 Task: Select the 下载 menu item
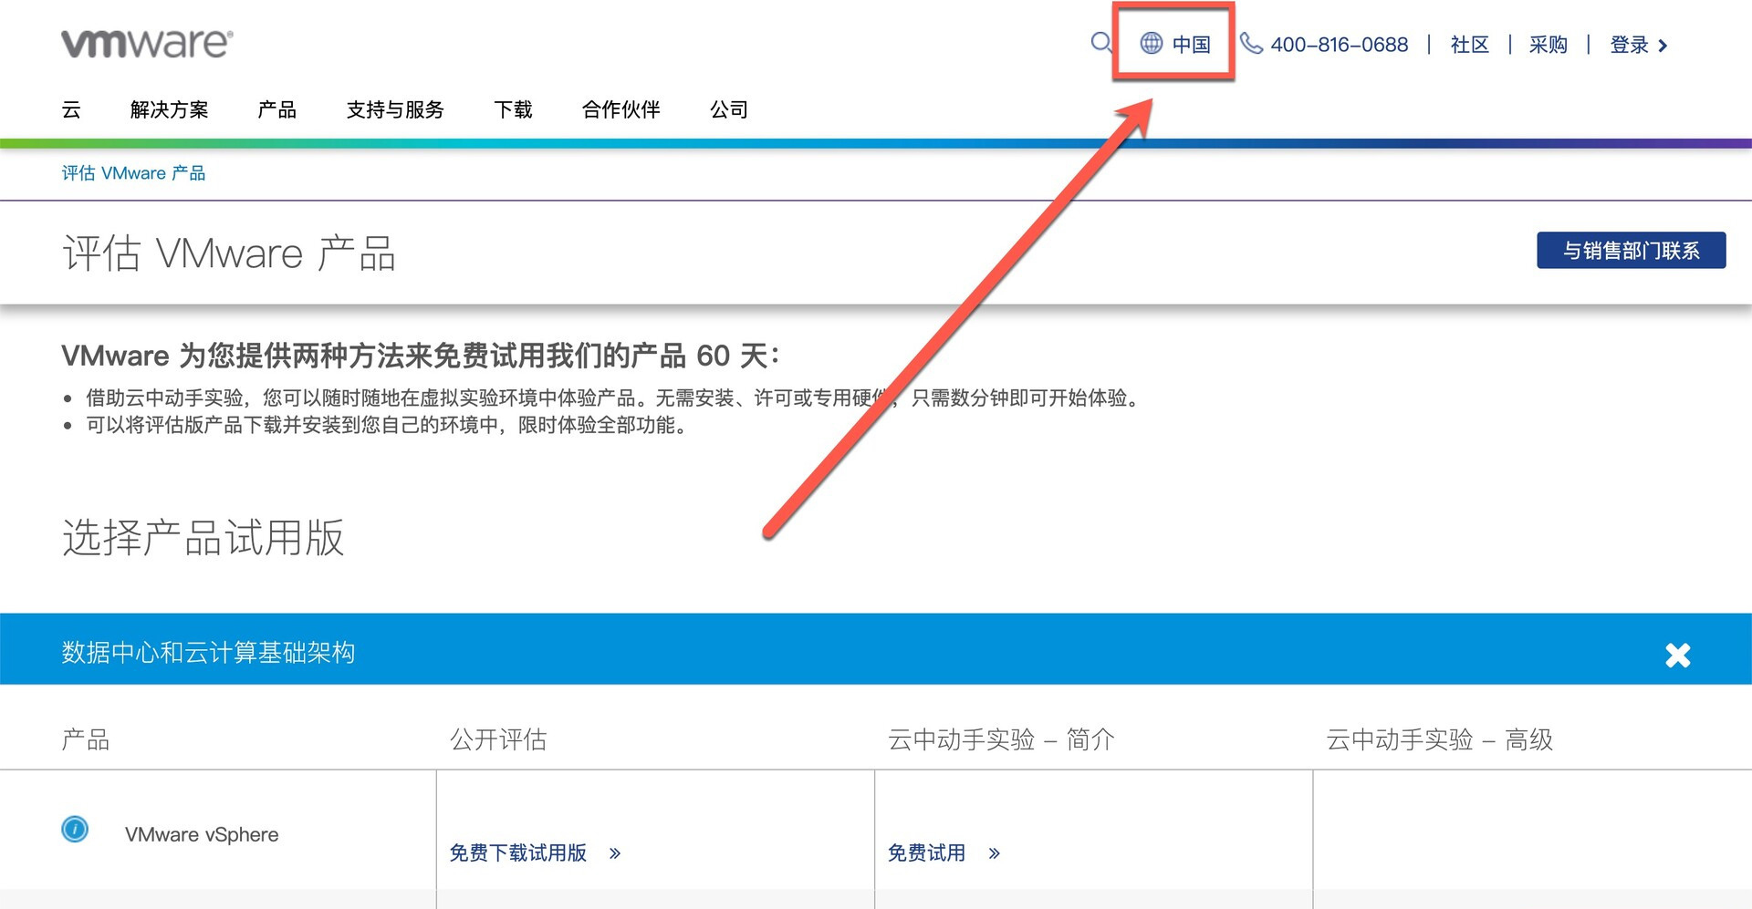pyautogui.click(x=513, y=110)
